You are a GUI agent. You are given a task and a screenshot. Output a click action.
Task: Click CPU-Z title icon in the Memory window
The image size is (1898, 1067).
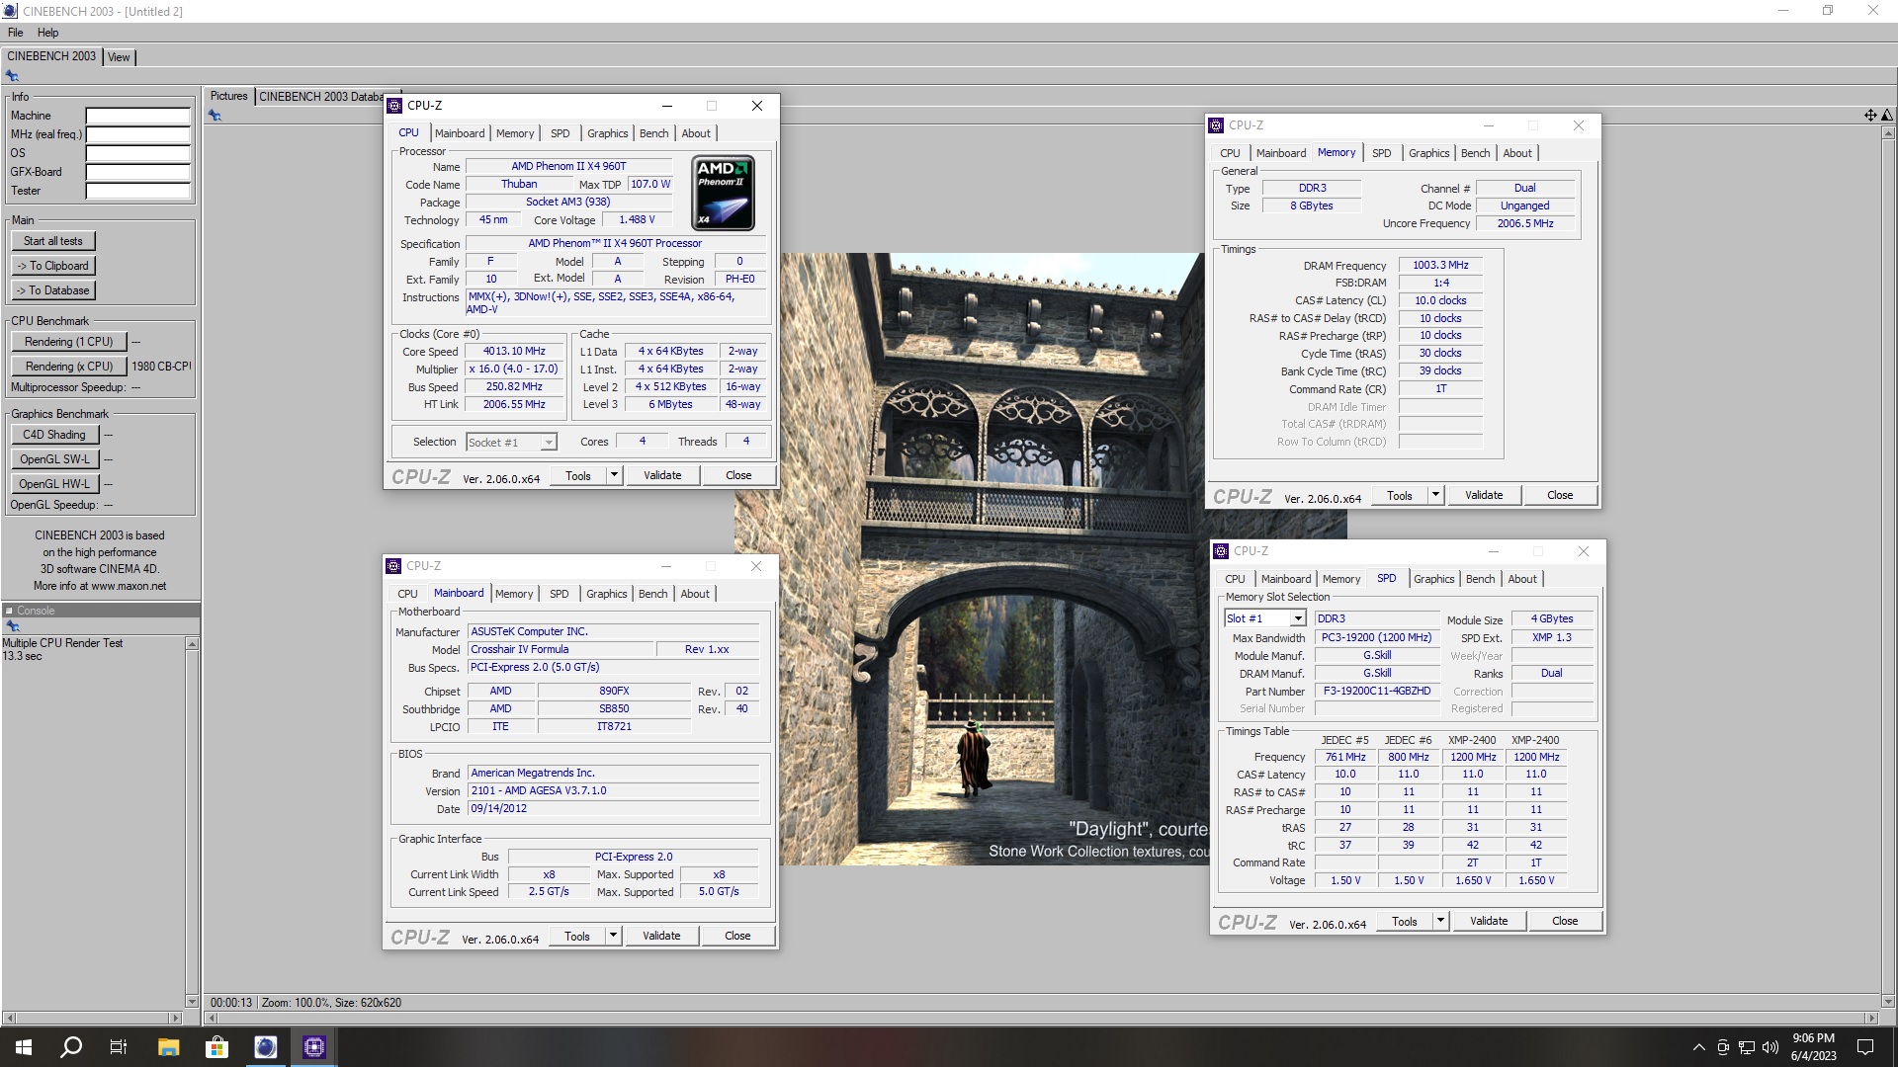pyautogui.click(x=1216, y=125)
